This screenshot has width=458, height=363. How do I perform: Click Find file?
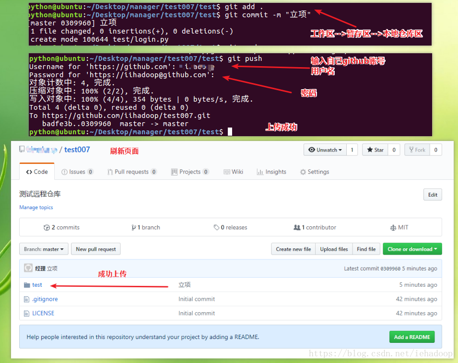[x=366, y=249]
